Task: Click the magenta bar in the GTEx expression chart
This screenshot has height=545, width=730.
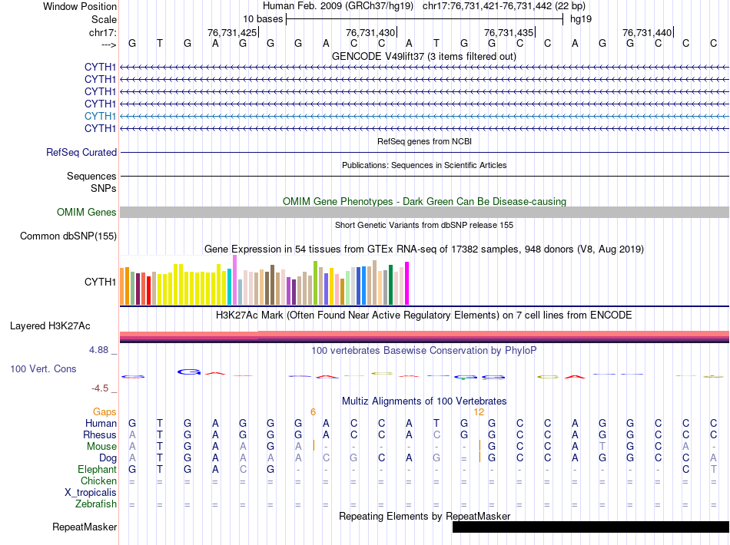Action: pos(407,283)
